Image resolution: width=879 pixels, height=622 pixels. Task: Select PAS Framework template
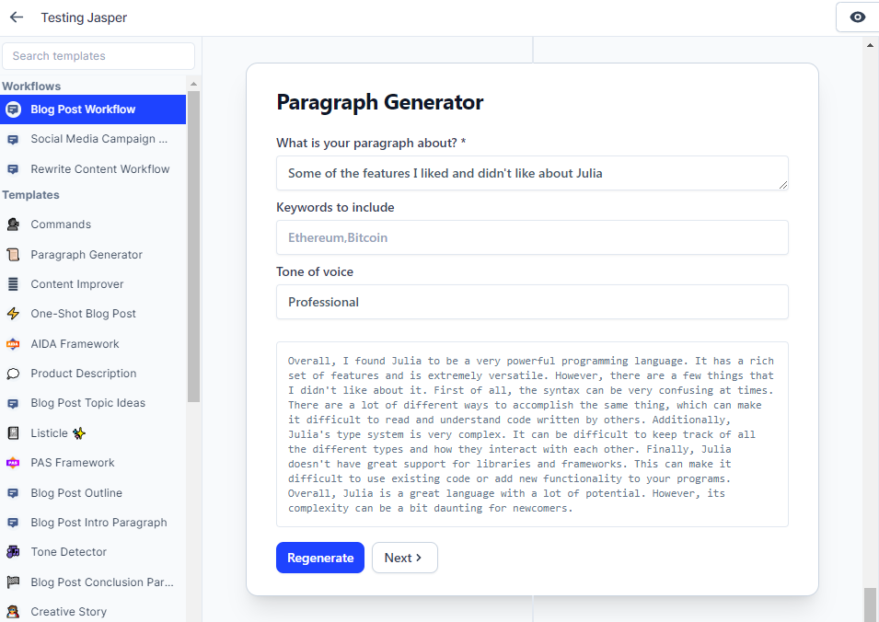[x=93, y=463]
